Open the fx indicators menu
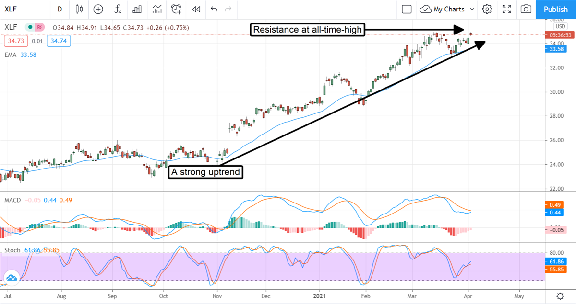The height and width of the screenshot is (304, 576). (x=118, y=9)
